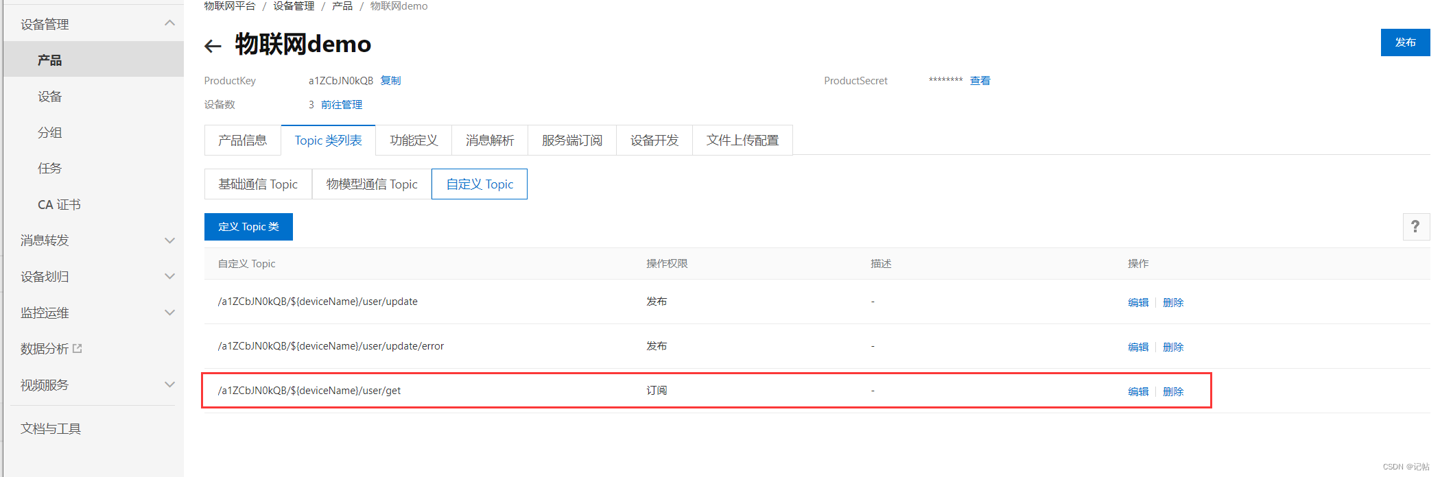Expand the 视频服务 sidebar section
The height and width of the screenshot is (477, 1440).
point(170,384)
